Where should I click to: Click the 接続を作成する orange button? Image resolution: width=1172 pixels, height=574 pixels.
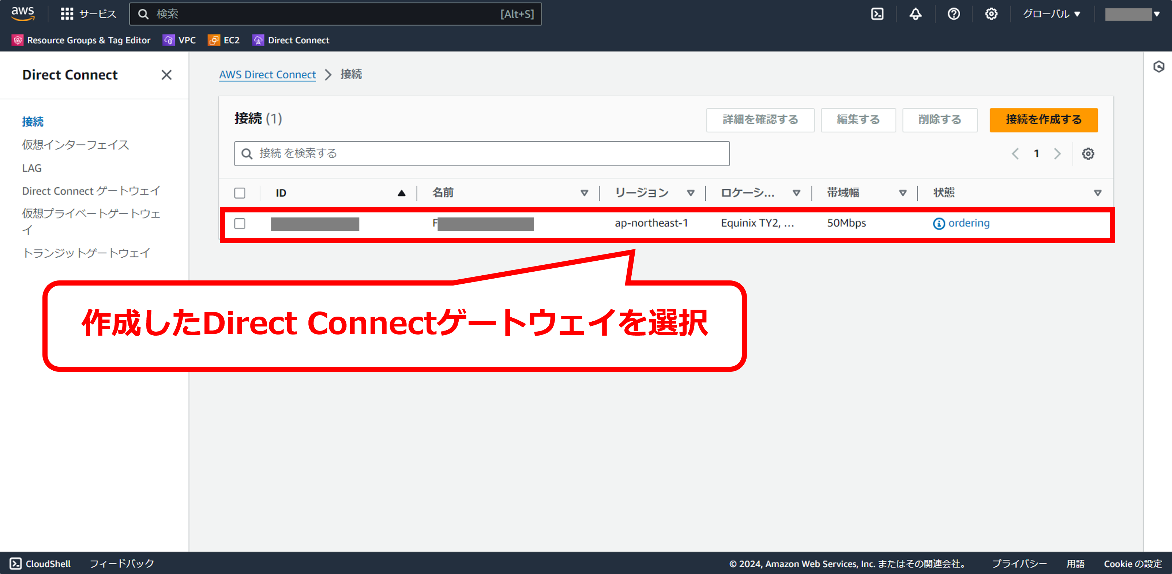coord(1043,120)
